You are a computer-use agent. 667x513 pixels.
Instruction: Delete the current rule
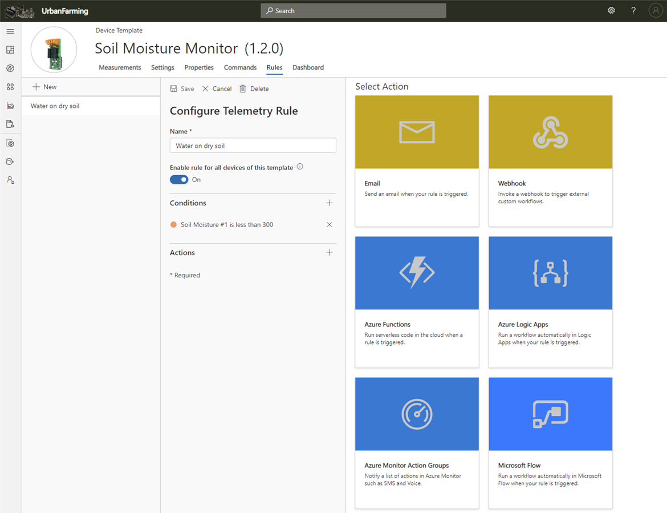(254, 89)
